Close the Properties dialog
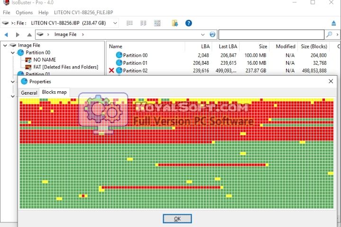Screen dimensions: 341x227 pos(331,81)
